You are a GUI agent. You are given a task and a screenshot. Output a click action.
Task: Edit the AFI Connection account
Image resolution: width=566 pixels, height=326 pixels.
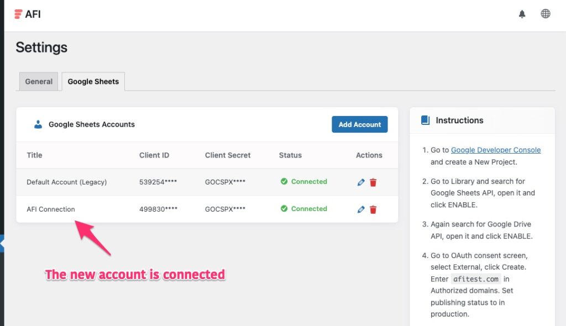pos(361,209)
